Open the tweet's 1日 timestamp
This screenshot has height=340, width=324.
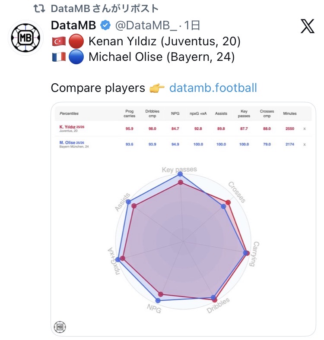192,26
